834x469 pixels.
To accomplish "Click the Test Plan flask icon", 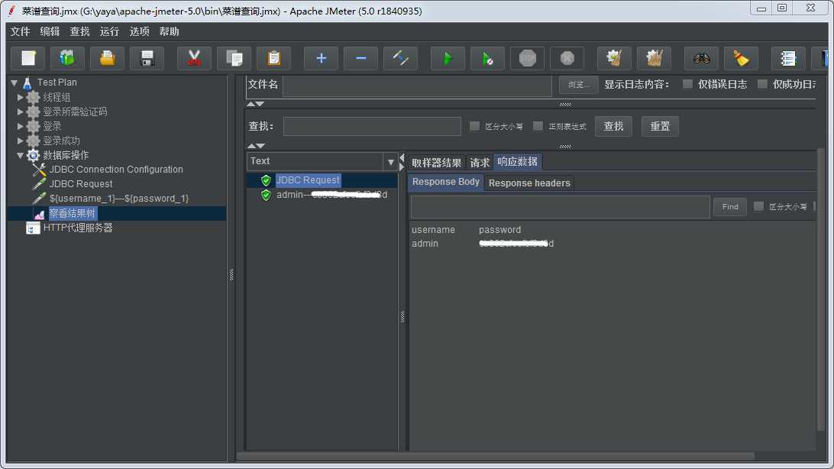I will coord(27,82).
